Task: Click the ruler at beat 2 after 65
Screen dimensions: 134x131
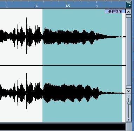Action: tap(97, 6)
